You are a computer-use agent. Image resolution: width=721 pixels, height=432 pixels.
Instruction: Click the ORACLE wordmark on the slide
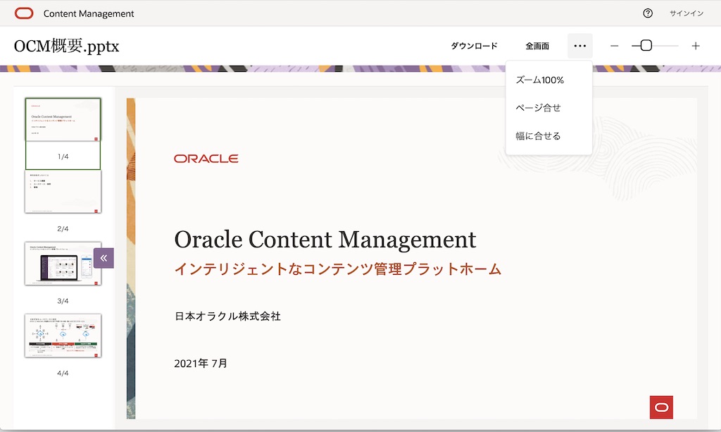206,159
